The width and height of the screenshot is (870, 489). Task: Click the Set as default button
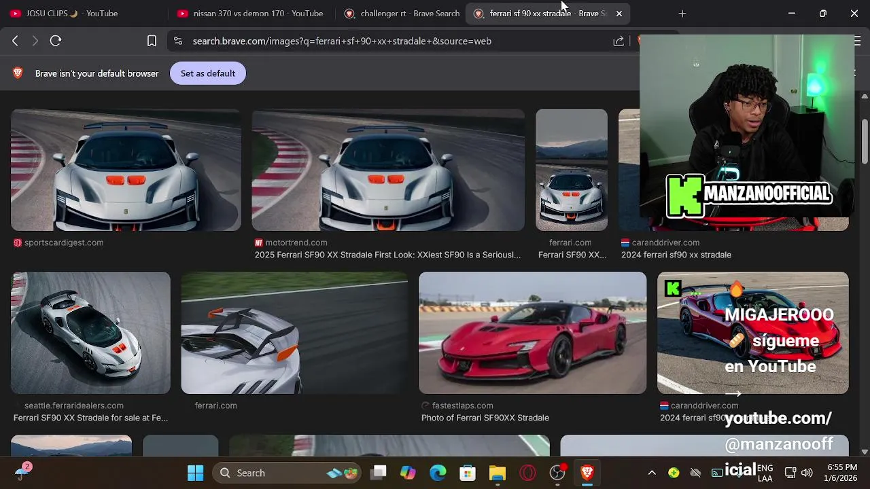[208, 73]
